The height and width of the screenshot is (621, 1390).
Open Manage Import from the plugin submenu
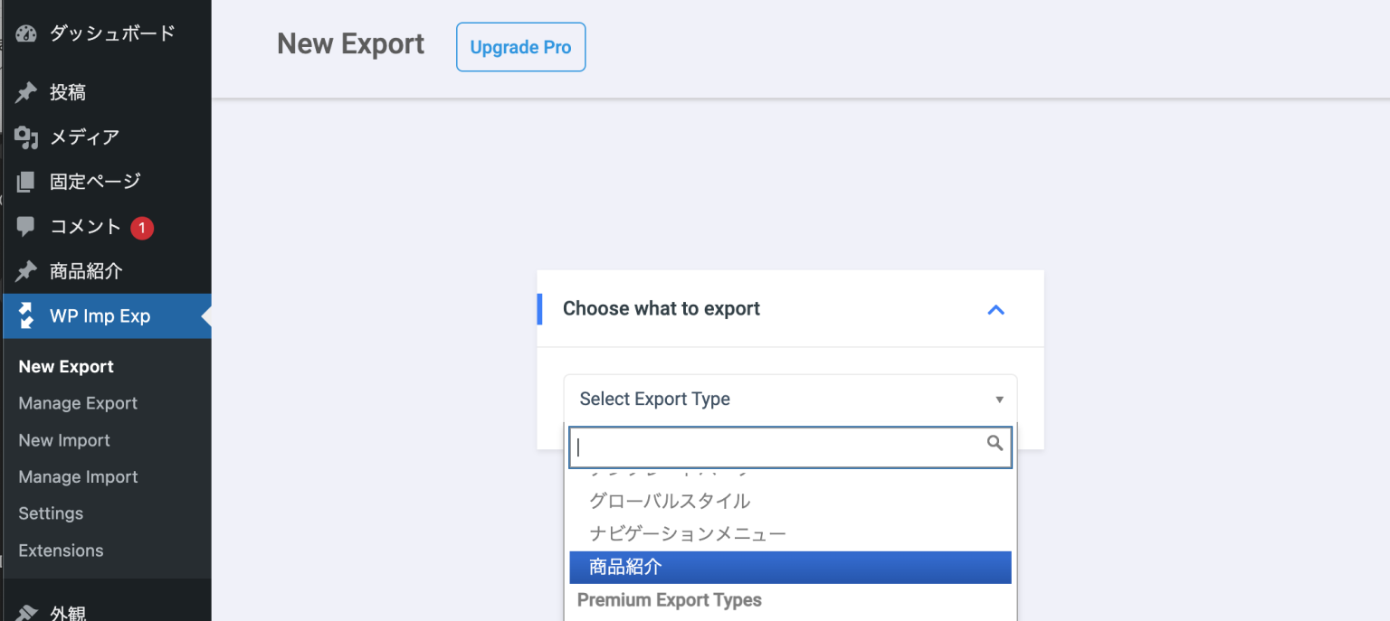[77, 476]
